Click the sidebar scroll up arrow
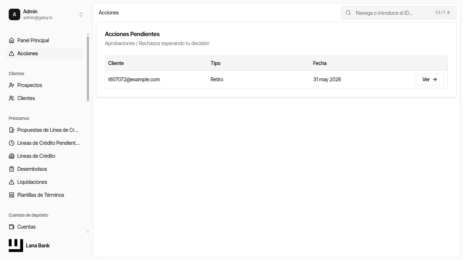Viewport: 463px width, 260px height. pyautogui.click(x=88, y=34)
